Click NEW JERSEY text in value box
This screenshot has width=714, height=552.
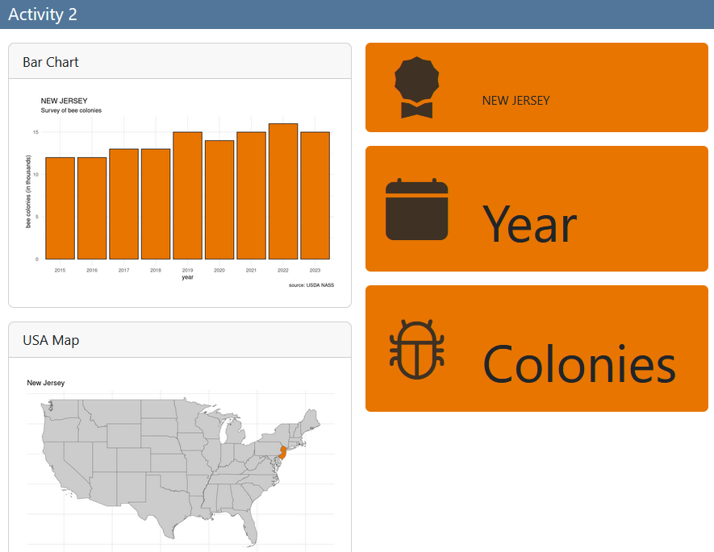516,101
